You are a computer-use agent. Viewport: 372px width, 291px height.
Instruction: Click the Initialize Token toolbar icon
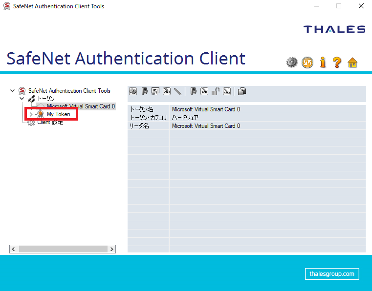(x=132, y=91)
